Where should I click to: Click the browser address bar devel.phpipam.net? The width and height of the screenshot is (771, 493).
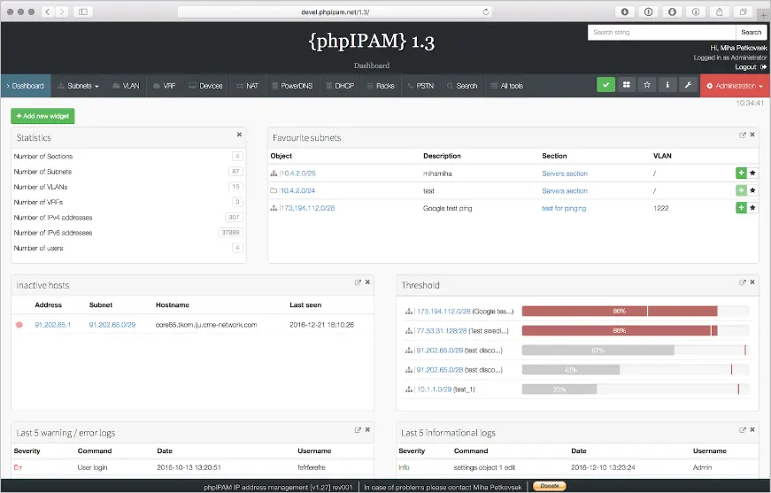(x=335, y=12)
